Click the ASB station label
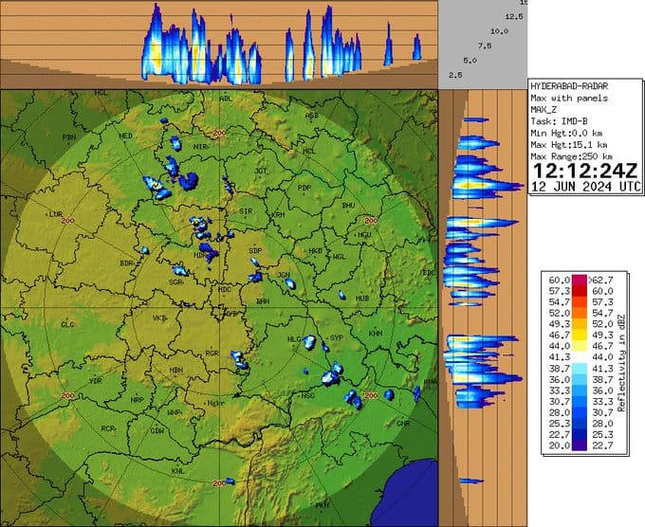This screenshot has width=645, height=527. pyautogui.click(x=311, y=116)
